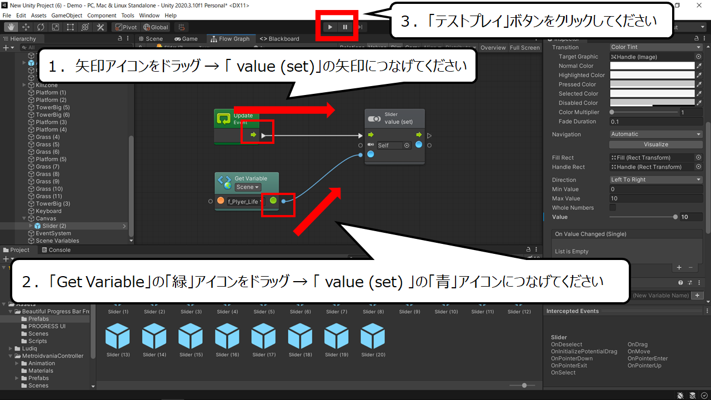
Task: Click the Update Event node icon
Action: click(x=224, y=118)
